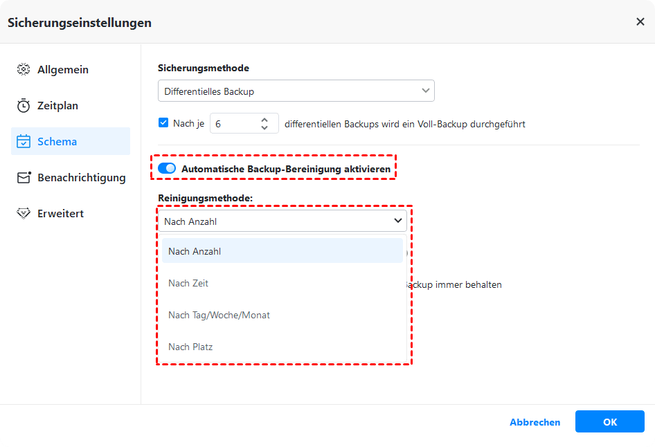Click the Zeitplan clock icon

click(x=24, y=106)
